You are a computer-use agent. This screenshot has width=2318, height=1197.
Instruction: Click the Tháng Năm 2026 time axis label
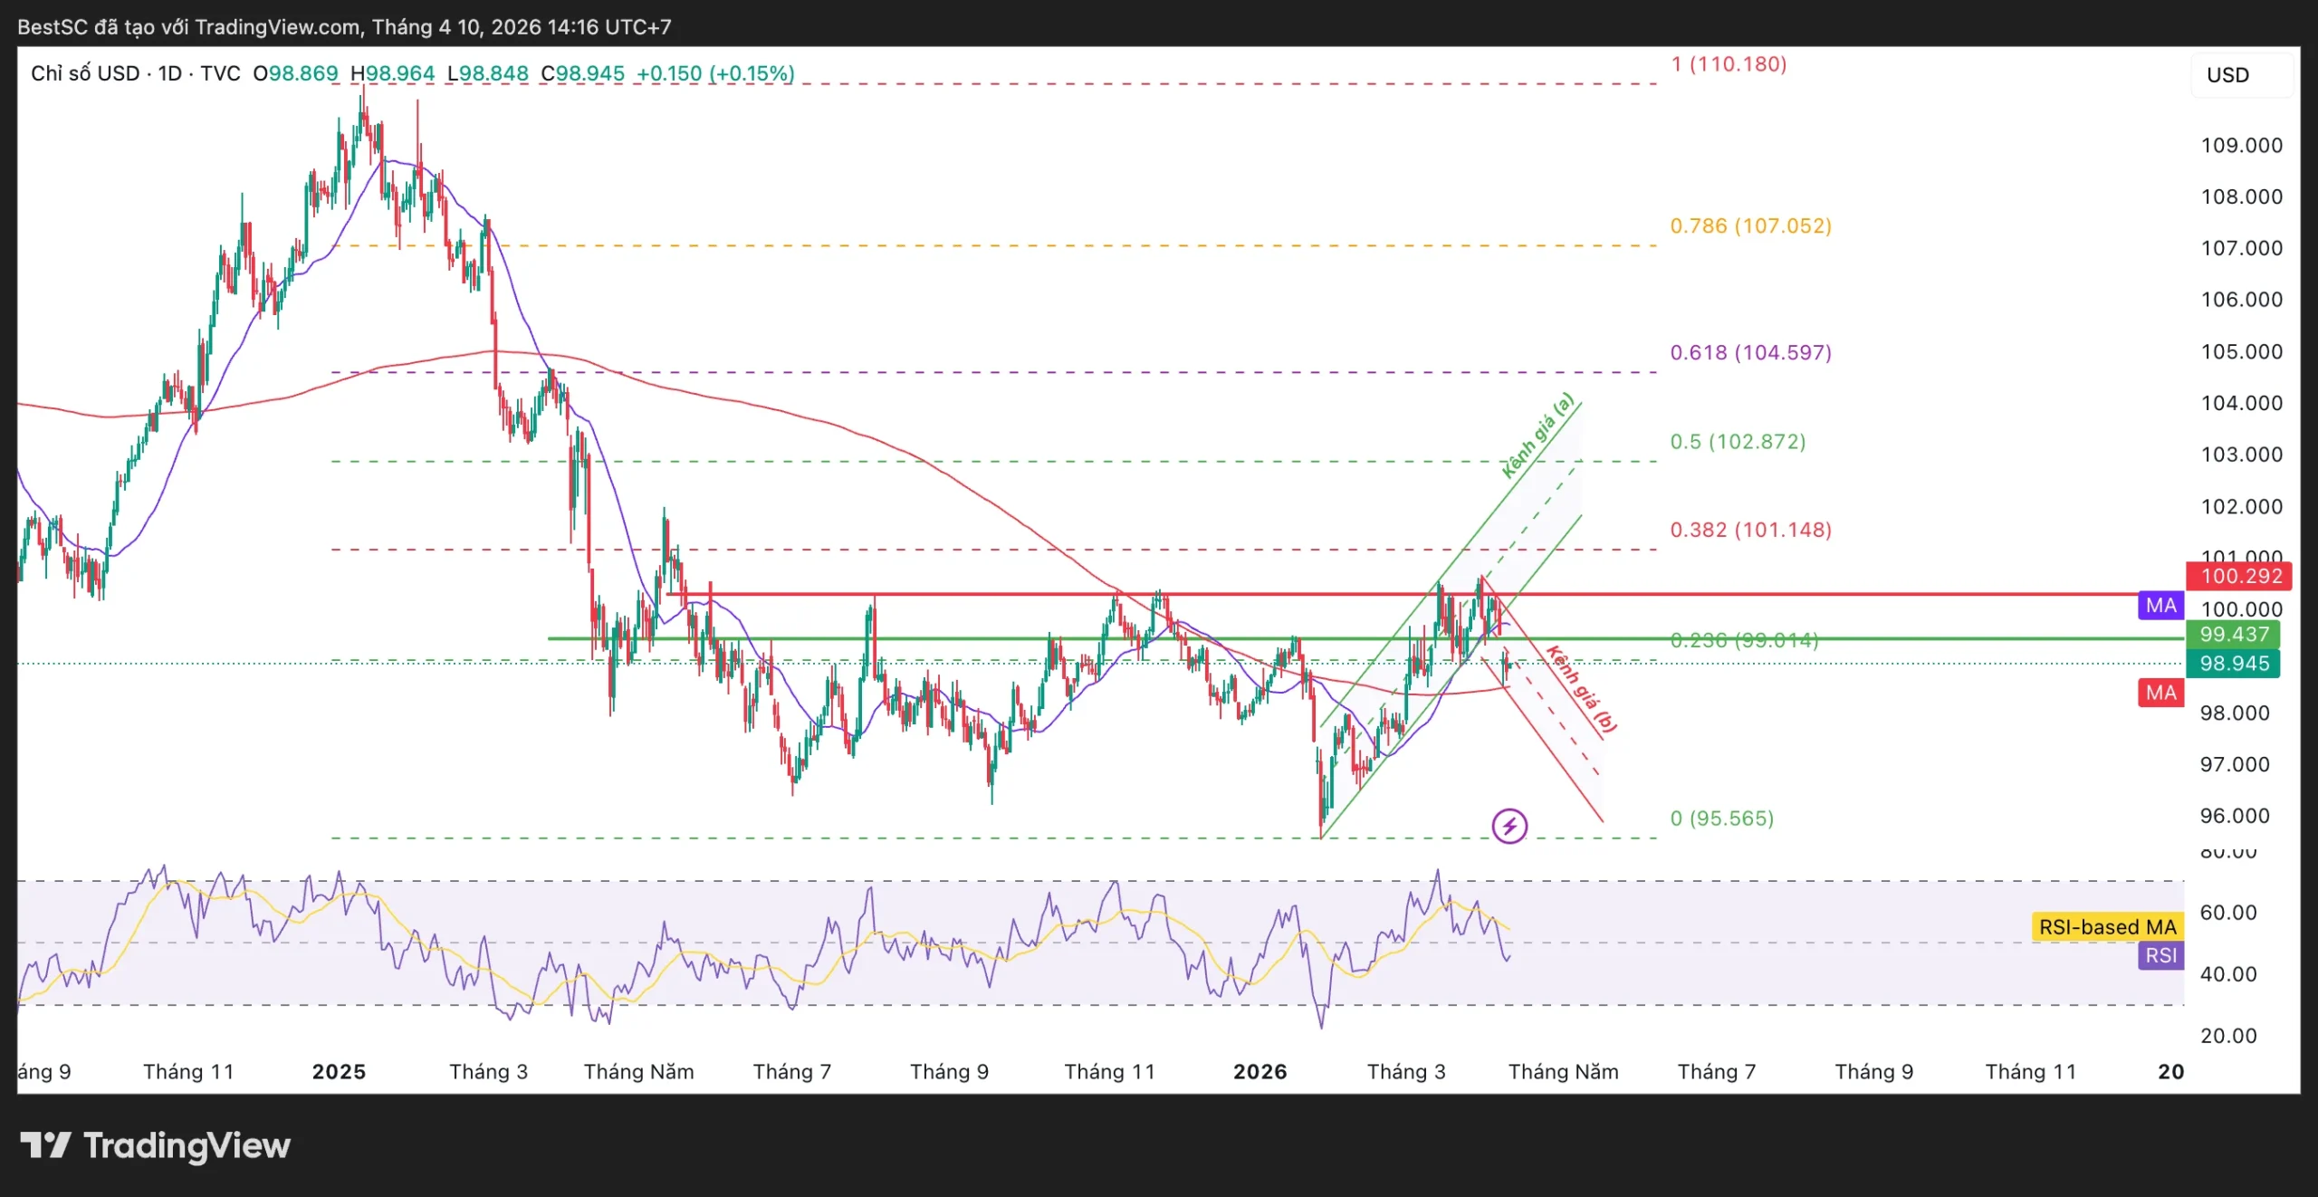1563,1072
